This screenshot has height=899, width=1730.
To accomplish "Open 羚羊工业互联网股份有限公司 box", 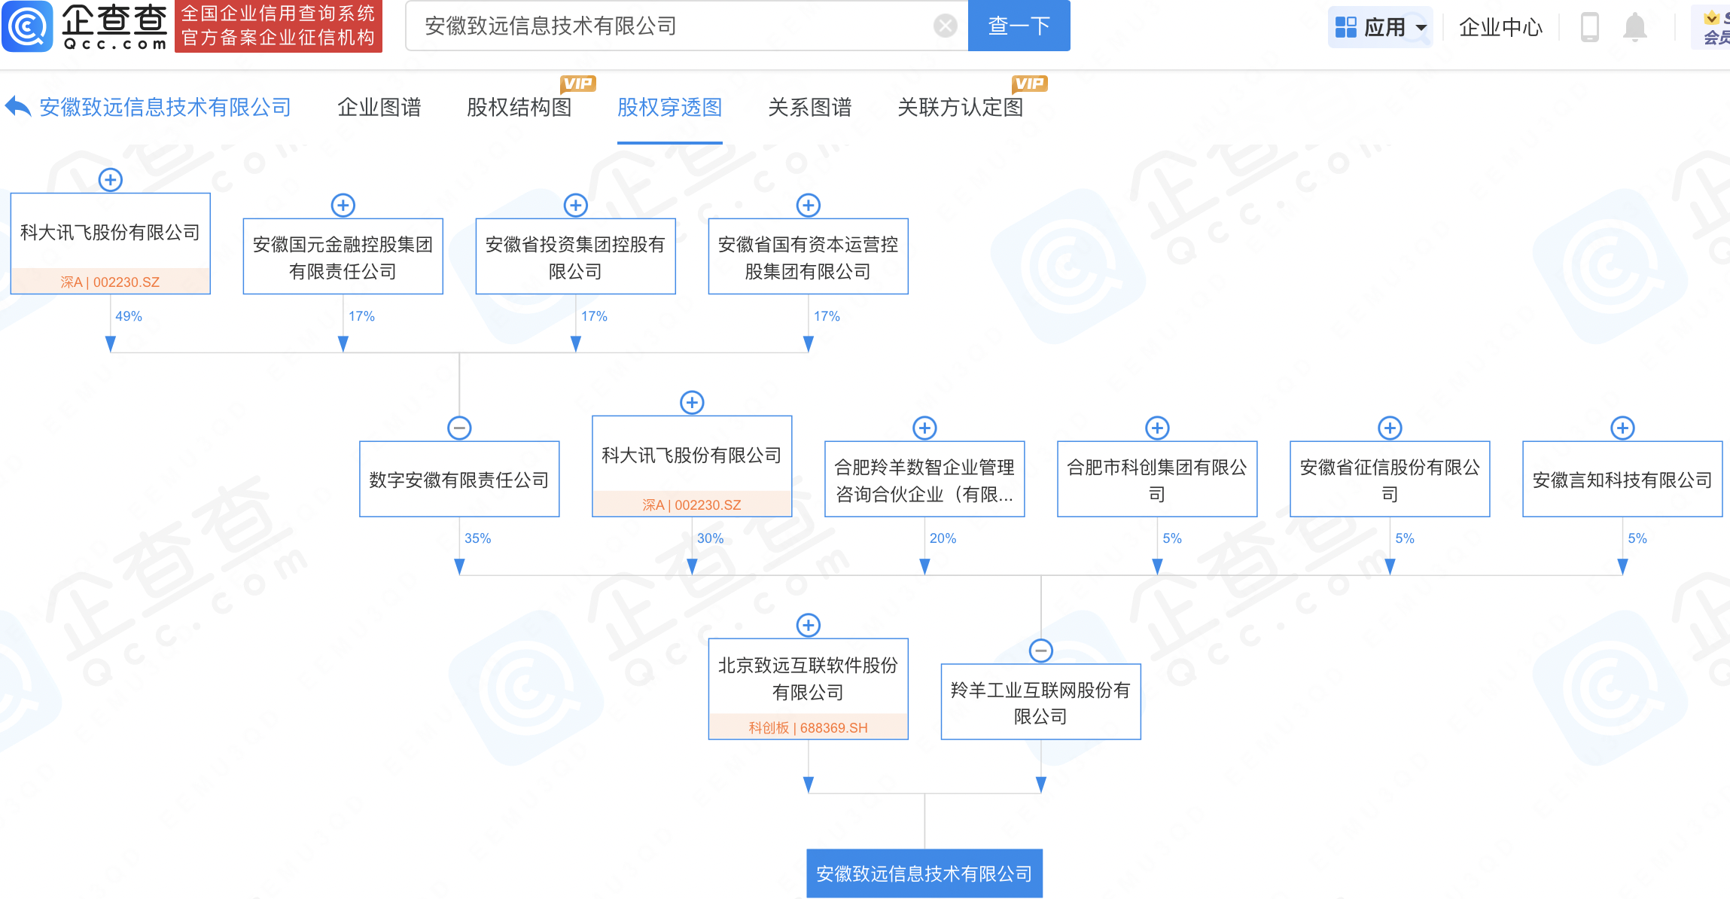I will [1041, 702].
